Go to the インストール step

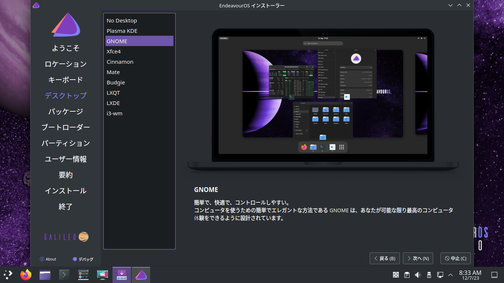tap(66, 191)
